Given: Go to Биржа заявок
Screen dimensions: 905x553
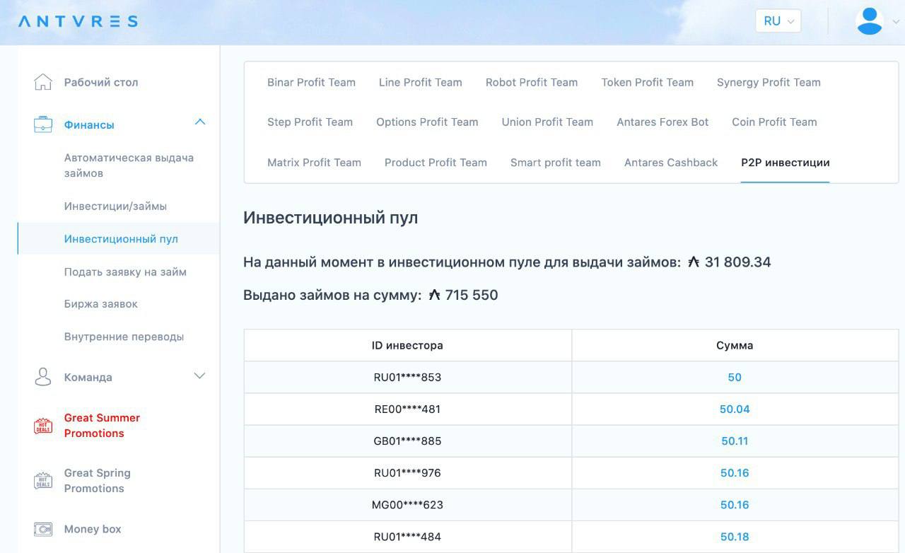Looking at the screenshot, I should point(101,304).
